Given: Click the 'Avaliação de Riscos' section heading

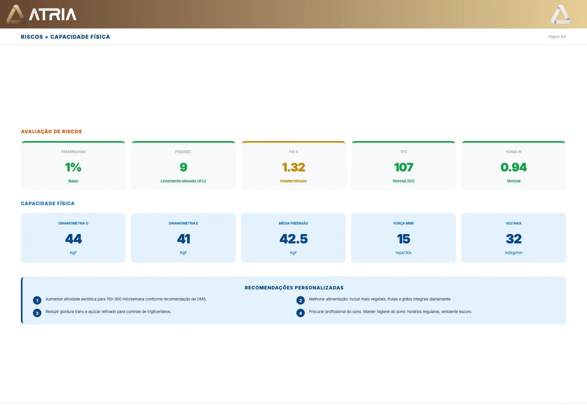Looking at the screenshot, I should (51, 131).
